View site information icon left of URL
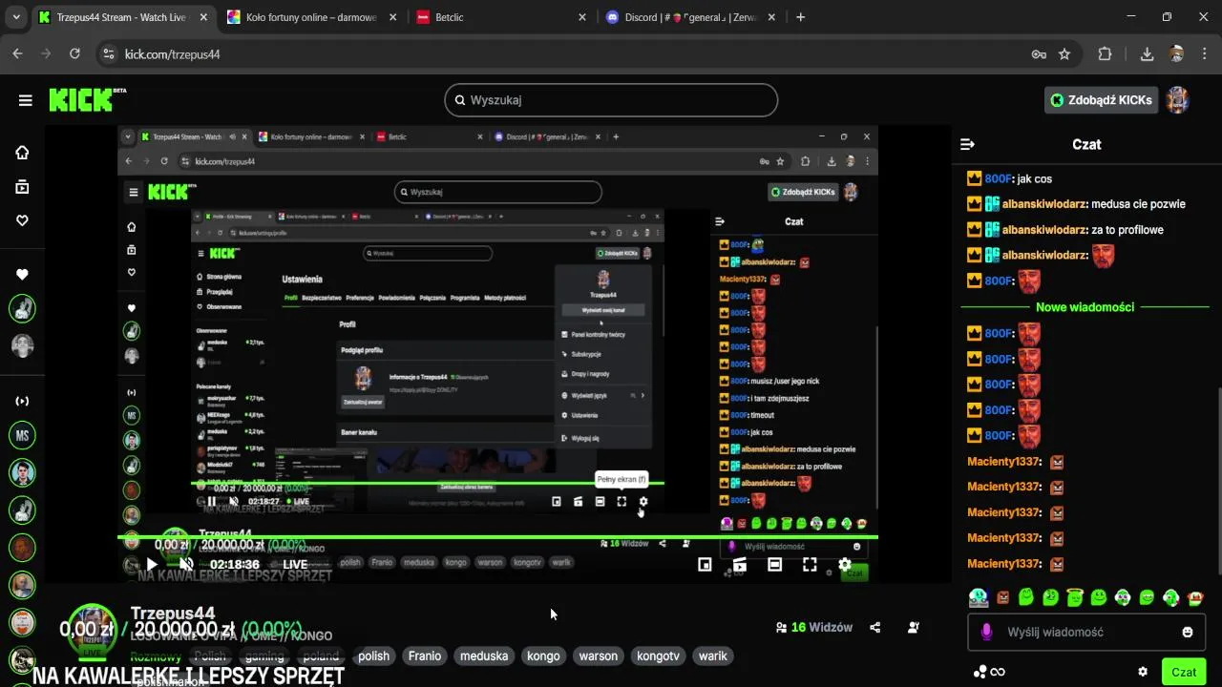 (x=108, y=54)
